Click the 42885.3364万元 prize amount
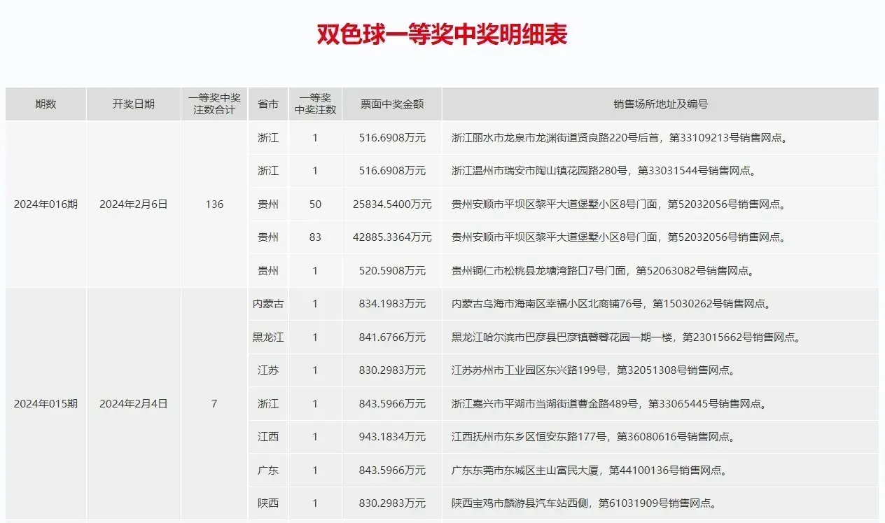The image size is (885, 523). 392,237
